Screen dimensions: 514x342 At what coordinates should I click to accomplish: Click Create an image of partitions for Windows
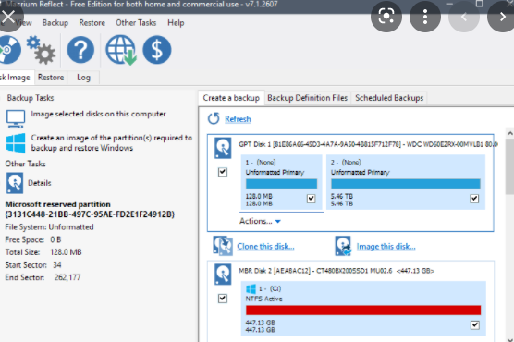[112, 142]
